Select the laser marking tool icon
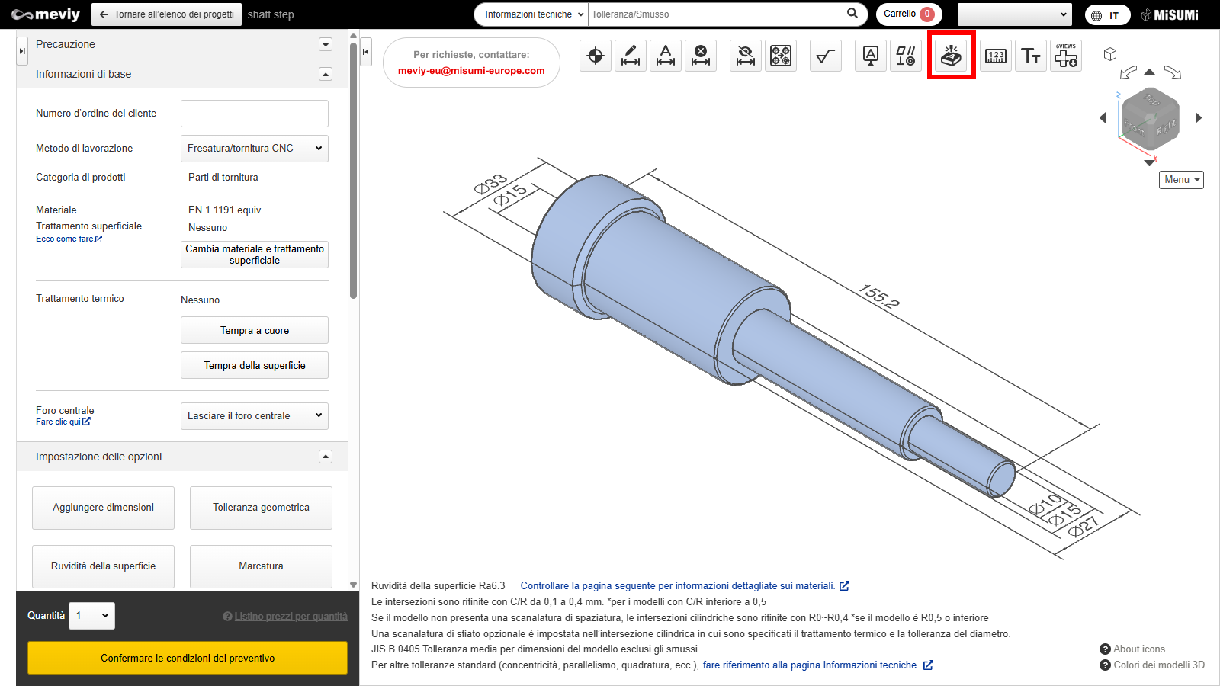This screenshot has width=1220, height=686. click(x=951, y=56)
